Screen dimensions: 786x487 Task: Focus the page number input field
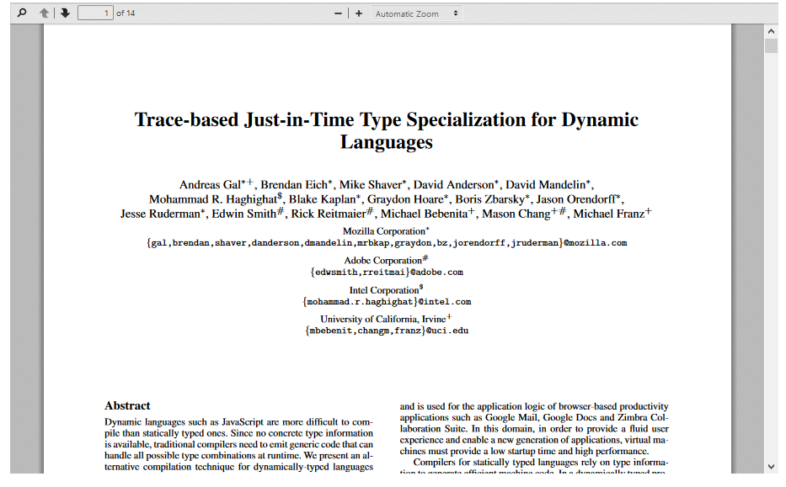[95, 13]
